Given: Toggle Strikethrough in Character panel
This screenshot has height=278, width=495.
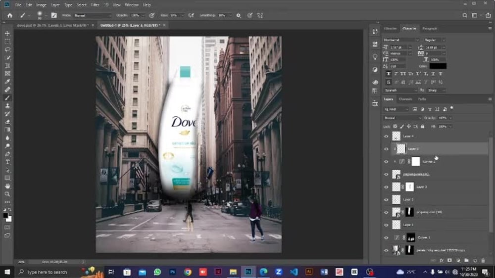Looking at the screenshot, I should click(x=441, y=74).
